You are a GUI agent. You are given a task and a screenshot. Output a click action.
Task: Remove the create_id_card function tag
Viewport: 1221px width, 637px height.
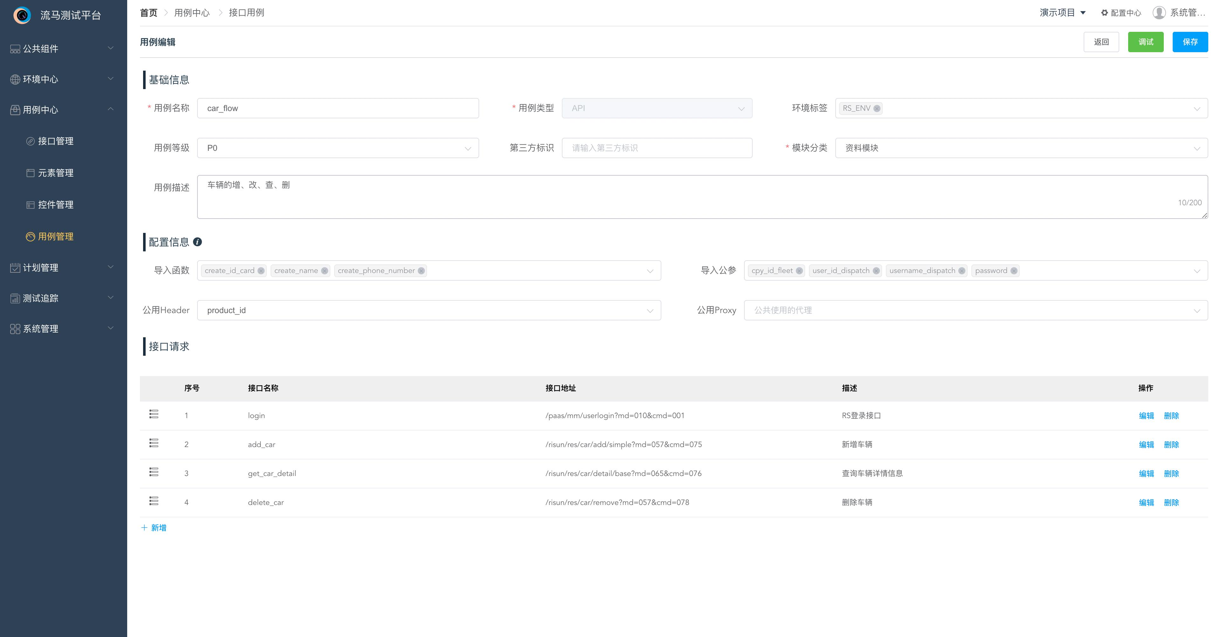tap(261, 270)
